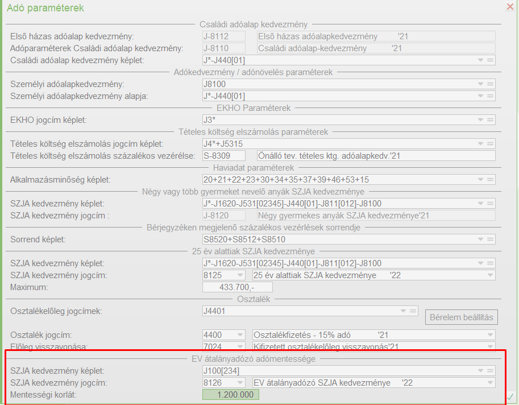Click the J-8112 Első házas code field

click(224, 36)
